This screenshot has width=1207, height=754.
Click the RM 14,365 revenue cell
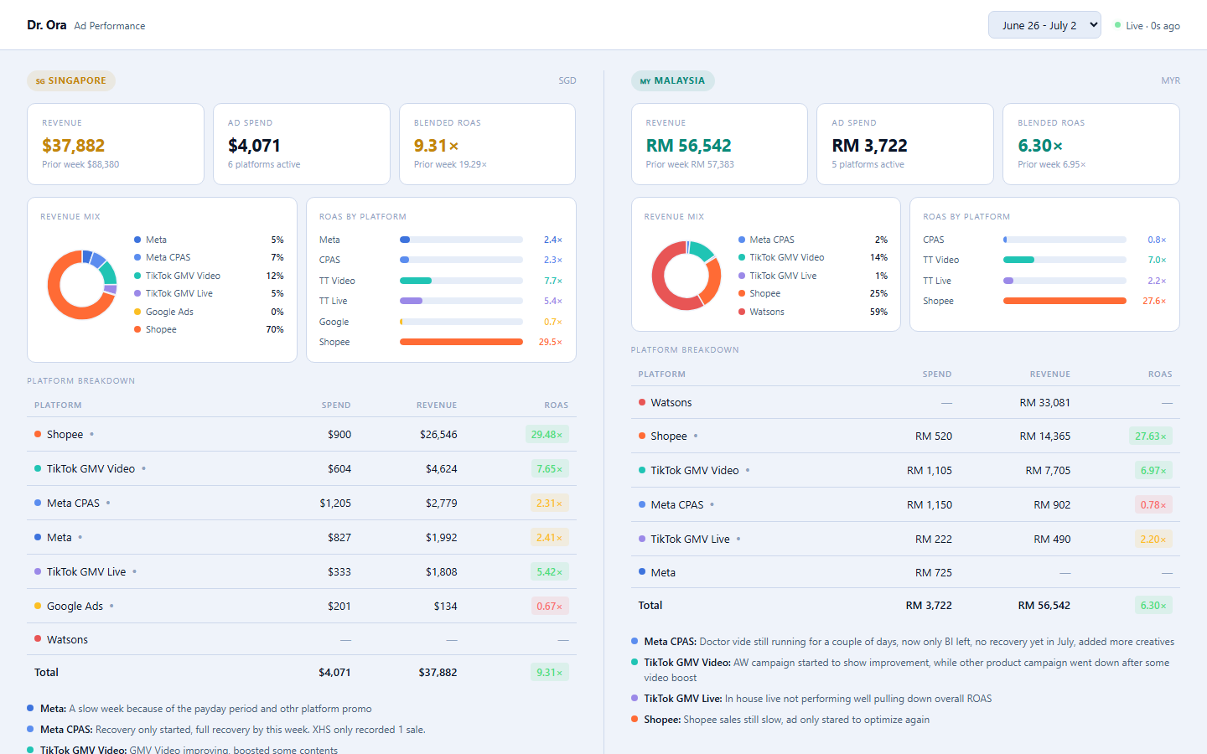point(1044,436)
